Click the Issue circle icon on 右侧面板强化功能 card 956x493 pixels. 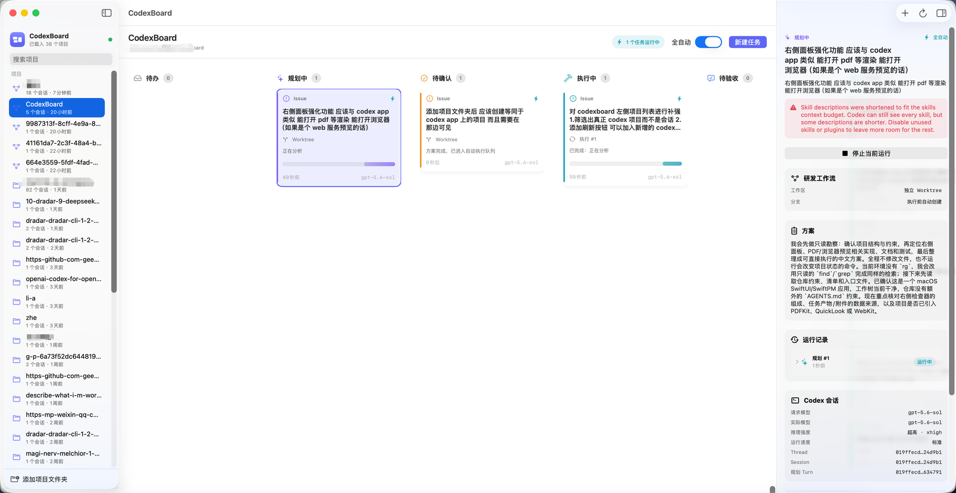point(286,99)
